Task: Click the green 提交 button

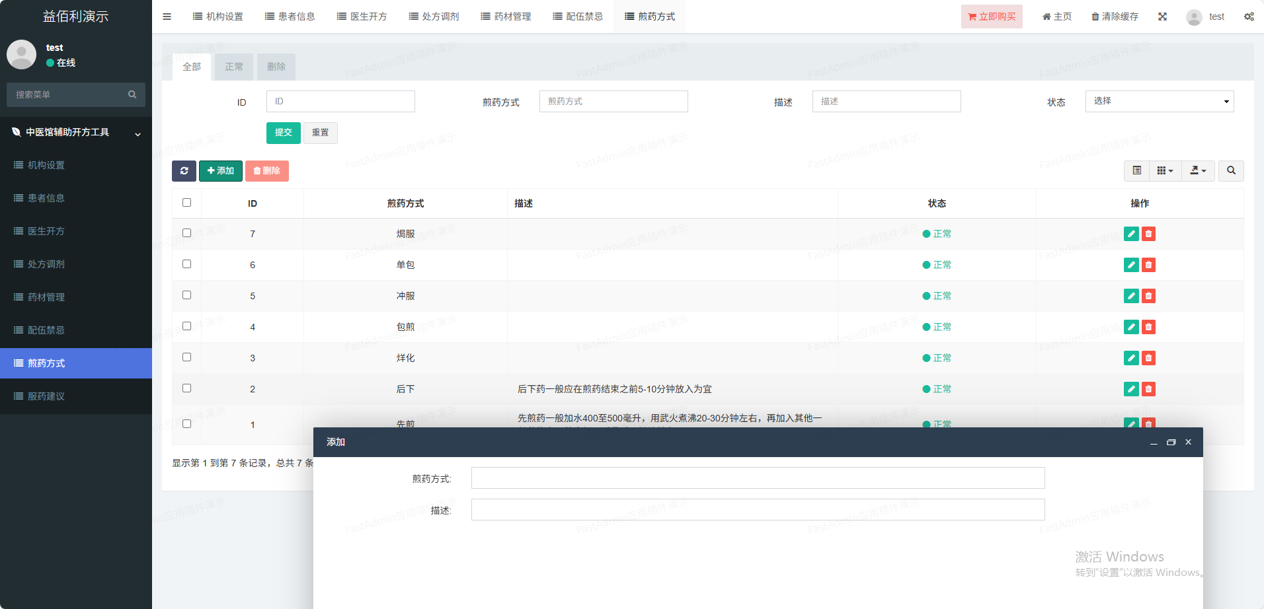Action: 283,133
